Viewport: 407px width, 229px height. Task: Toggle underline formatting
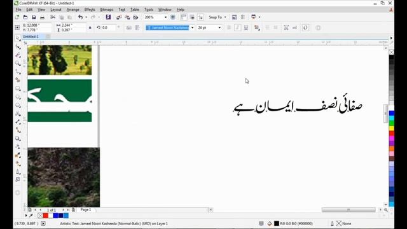[246, 27]
